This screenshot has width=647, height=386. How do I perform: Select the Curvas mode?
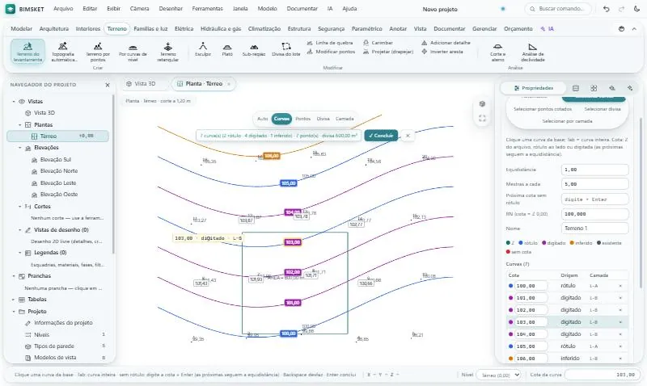click(x=281, y=119)
